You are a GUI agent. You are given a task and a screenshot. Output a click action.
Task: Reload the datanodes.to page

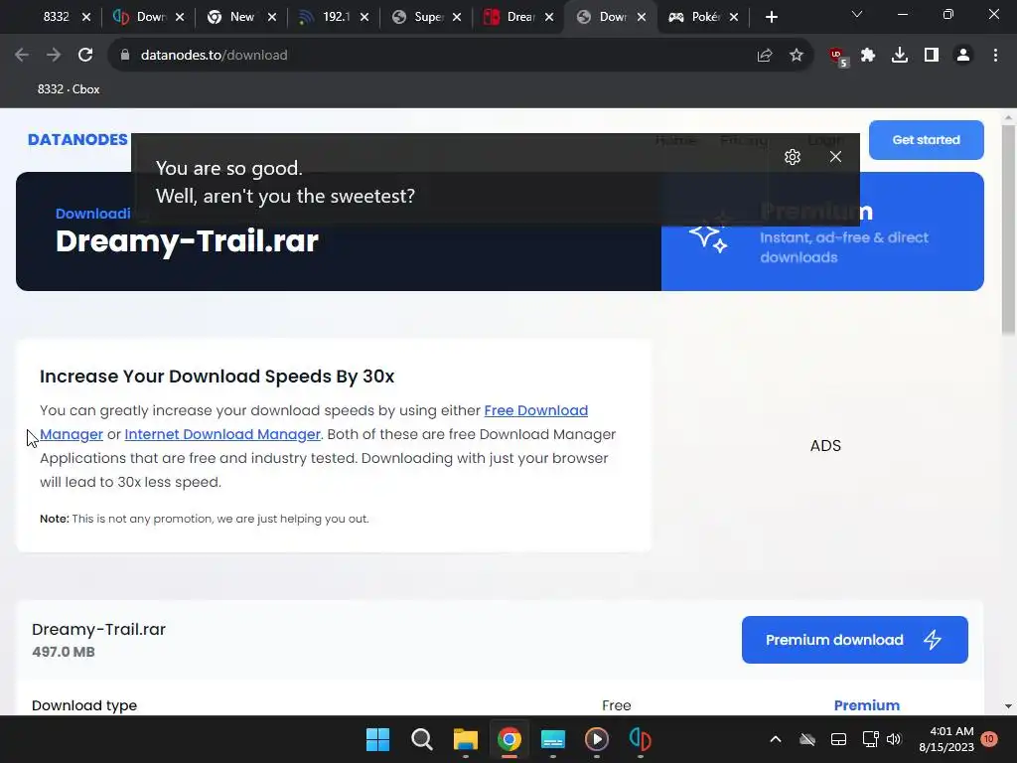(x=85, y=56)
